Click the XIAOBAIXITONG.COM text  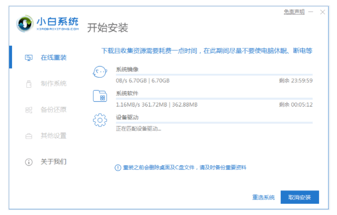pyautogui.click(x=57, y=29)
